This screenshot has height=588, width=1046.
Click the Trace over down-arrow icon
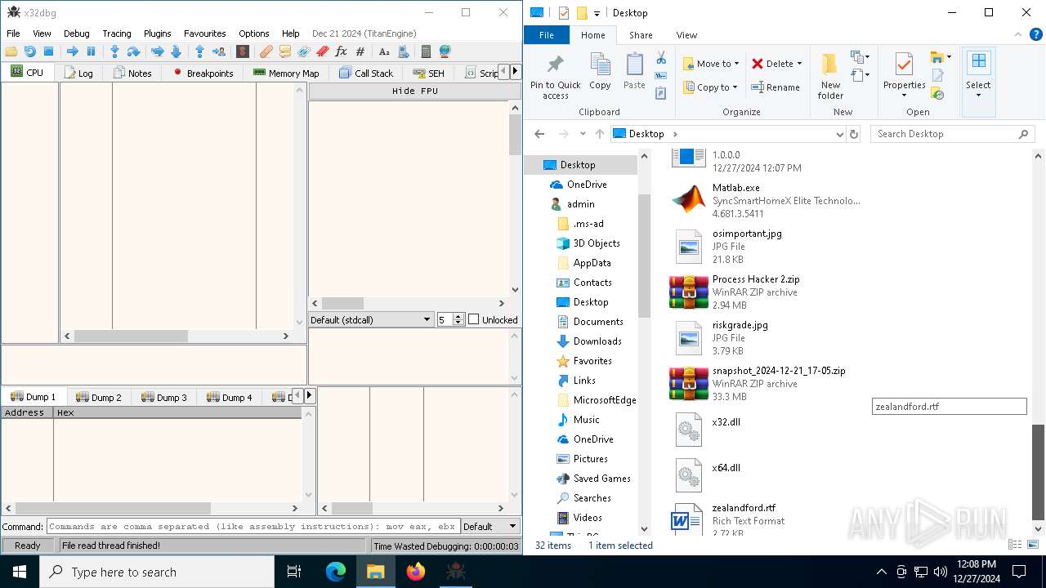[x=176, y=51]
